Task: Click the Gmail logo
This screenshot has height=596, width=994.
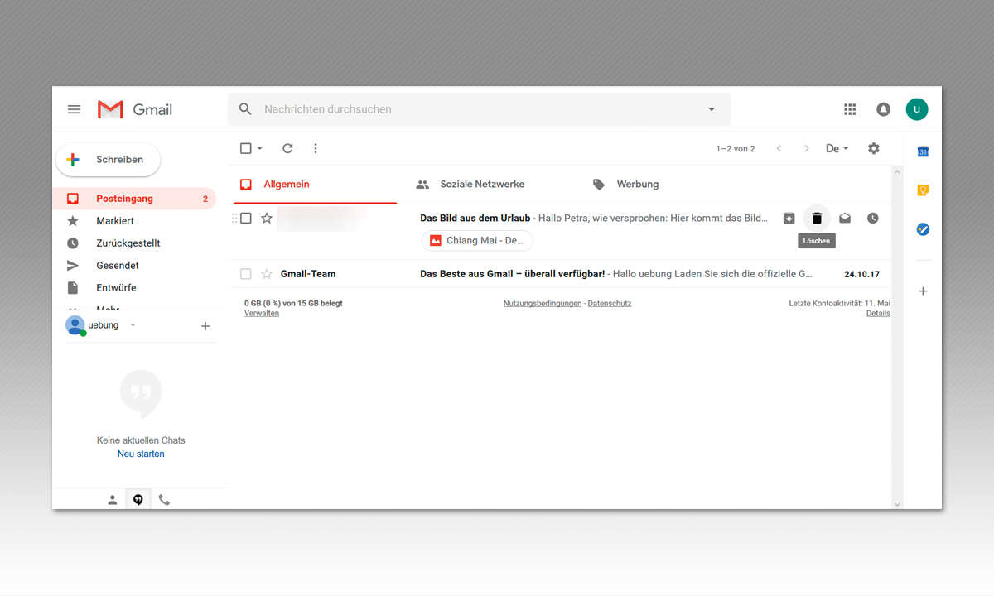Action: (135, 109)
